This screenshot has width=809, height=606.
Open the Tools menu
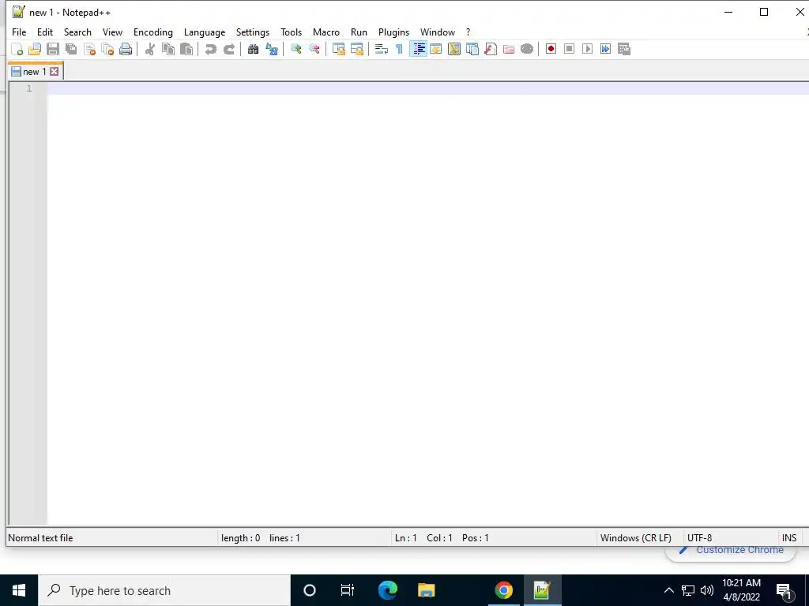(291, 32)
